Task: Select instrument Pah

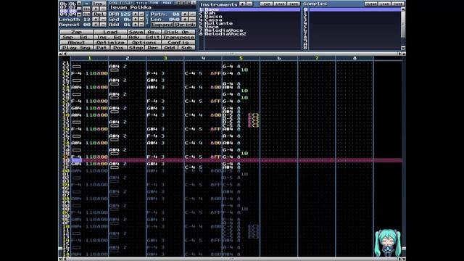Action: pyautogui.click(x=252, y=13)
